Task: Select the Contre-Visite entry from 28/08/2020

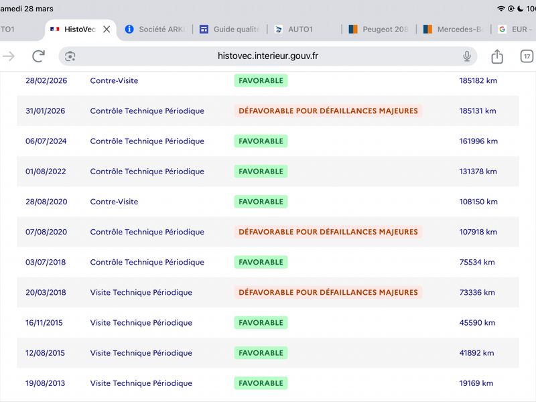Action: pyautogui.click(x=114, y=202)
